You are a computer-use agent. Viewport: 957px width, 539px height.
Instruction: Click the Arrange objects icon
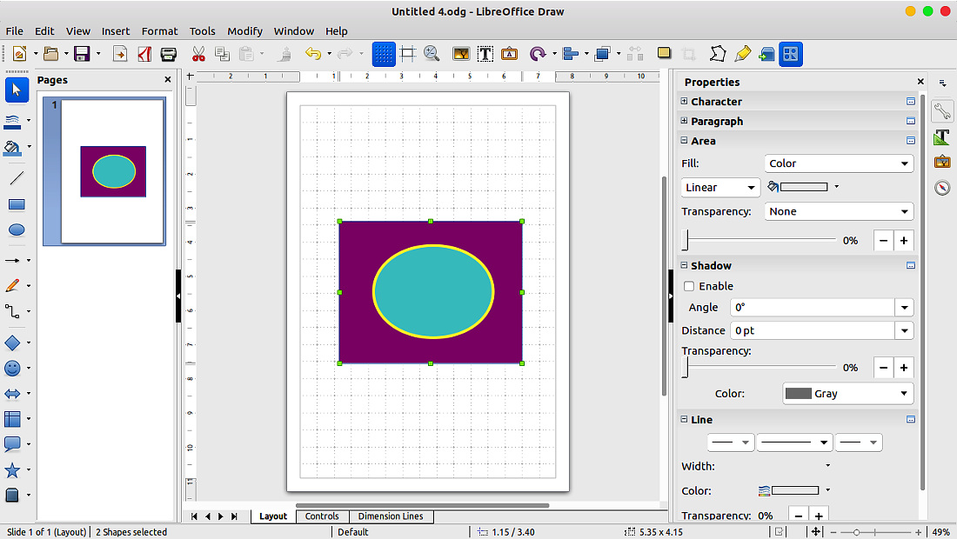pyautogui.click(x=603, y=54)
